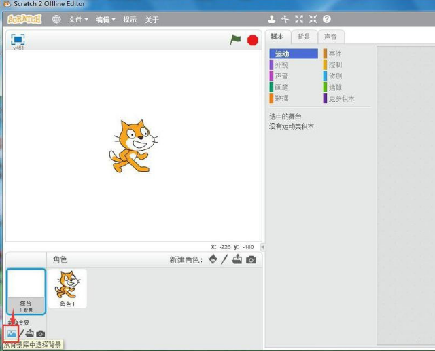Select the Grow sprite tool

(x=299, y=19)
